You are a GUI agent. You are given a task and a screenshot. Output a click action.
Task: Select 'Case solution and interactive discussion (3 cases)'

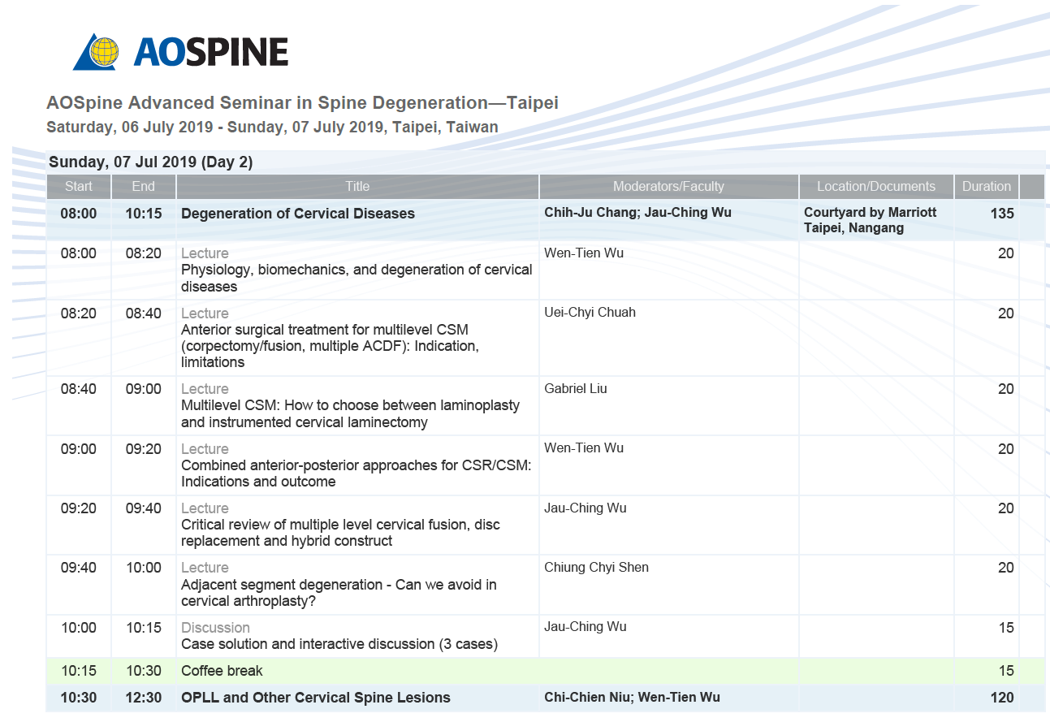(339, 644)
